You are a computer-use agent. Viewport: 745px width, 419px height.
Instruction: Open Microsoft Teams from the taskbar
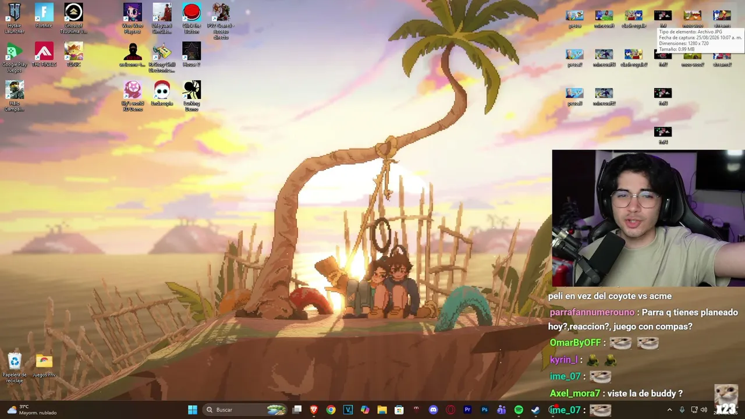pyautogui.click(x=501, y=410)
